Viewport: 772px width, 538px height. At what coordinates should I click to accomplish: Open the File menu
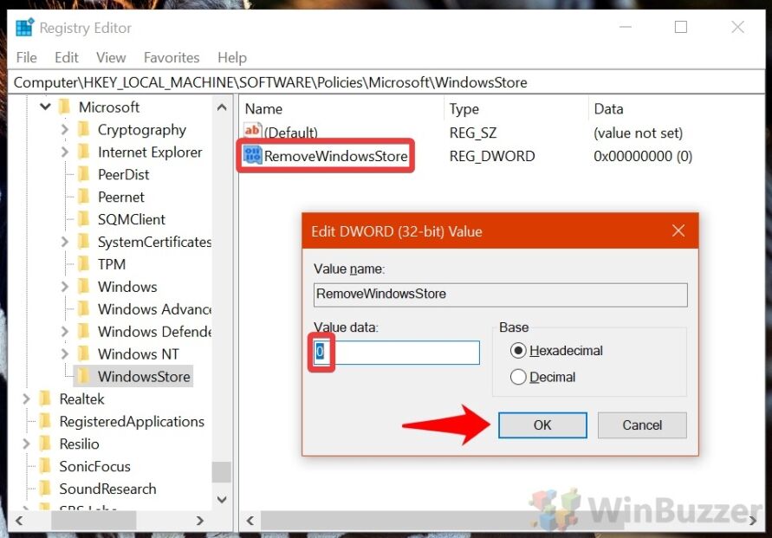click(x=26, y=57)
